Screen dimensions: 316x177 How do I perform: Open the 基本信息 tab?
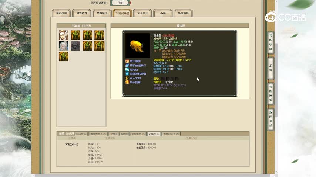tap(61, 13)
